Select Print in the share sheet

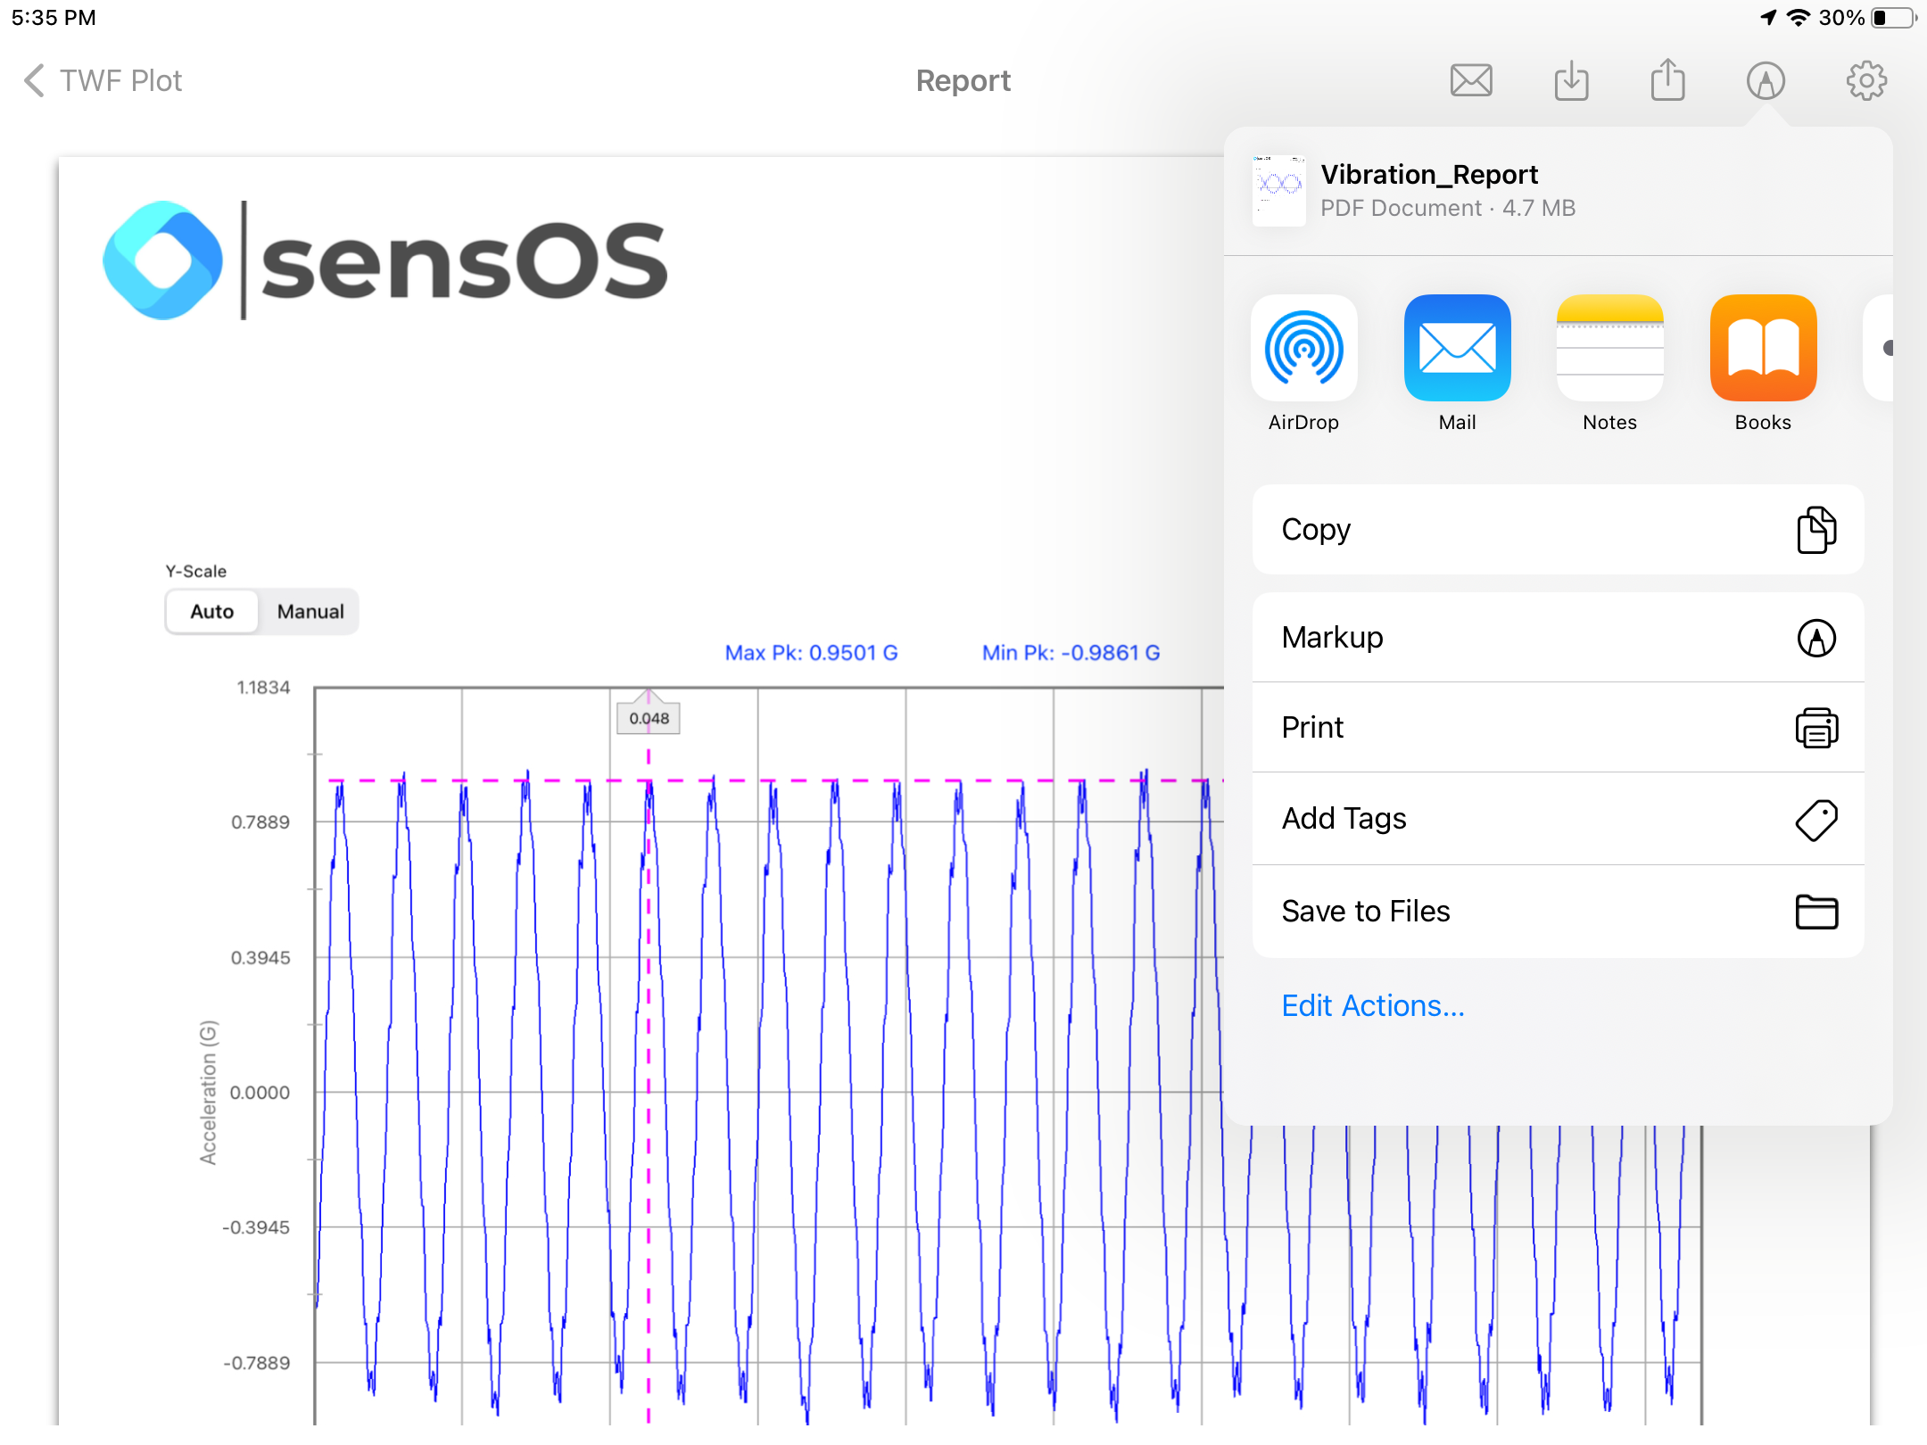click(1558, 727)
